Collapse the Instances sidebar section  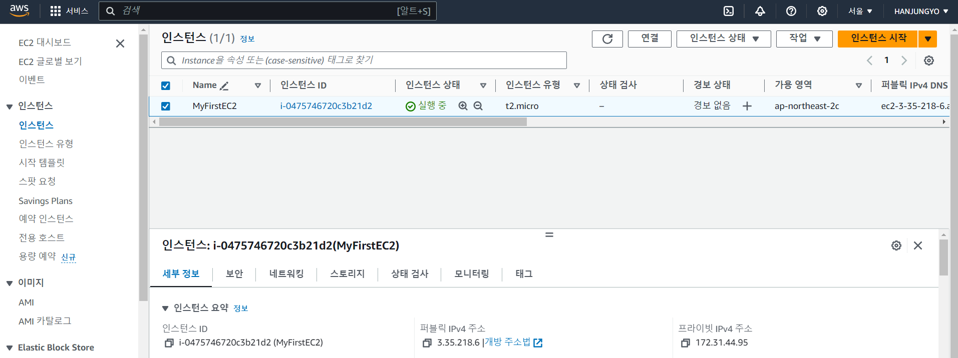pos(10,106)
